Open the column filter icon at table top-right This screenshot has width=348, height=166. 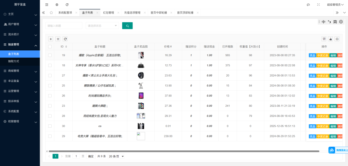point(324,39)
